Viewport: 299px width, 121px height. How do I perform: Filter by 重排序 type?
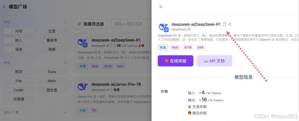click(52, 40)
